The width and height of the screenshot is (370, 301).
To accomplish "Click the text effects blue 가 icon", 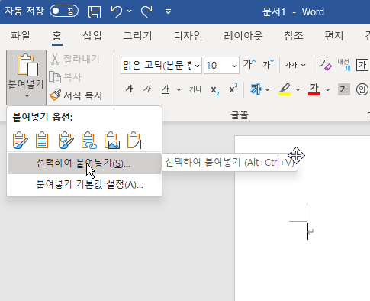I will 256,89.
